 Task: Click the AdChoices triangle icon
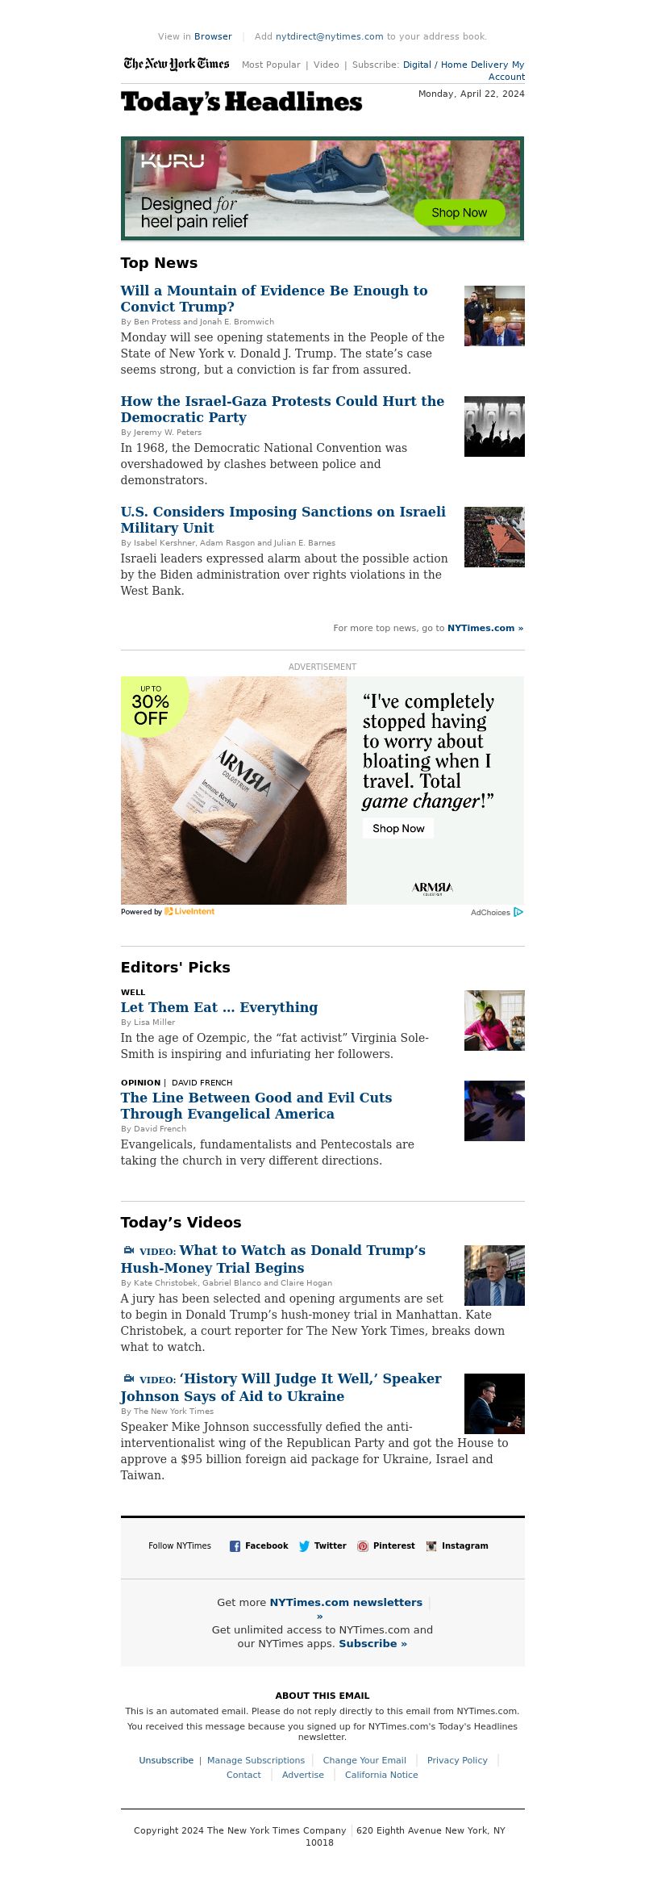[518, 912]
